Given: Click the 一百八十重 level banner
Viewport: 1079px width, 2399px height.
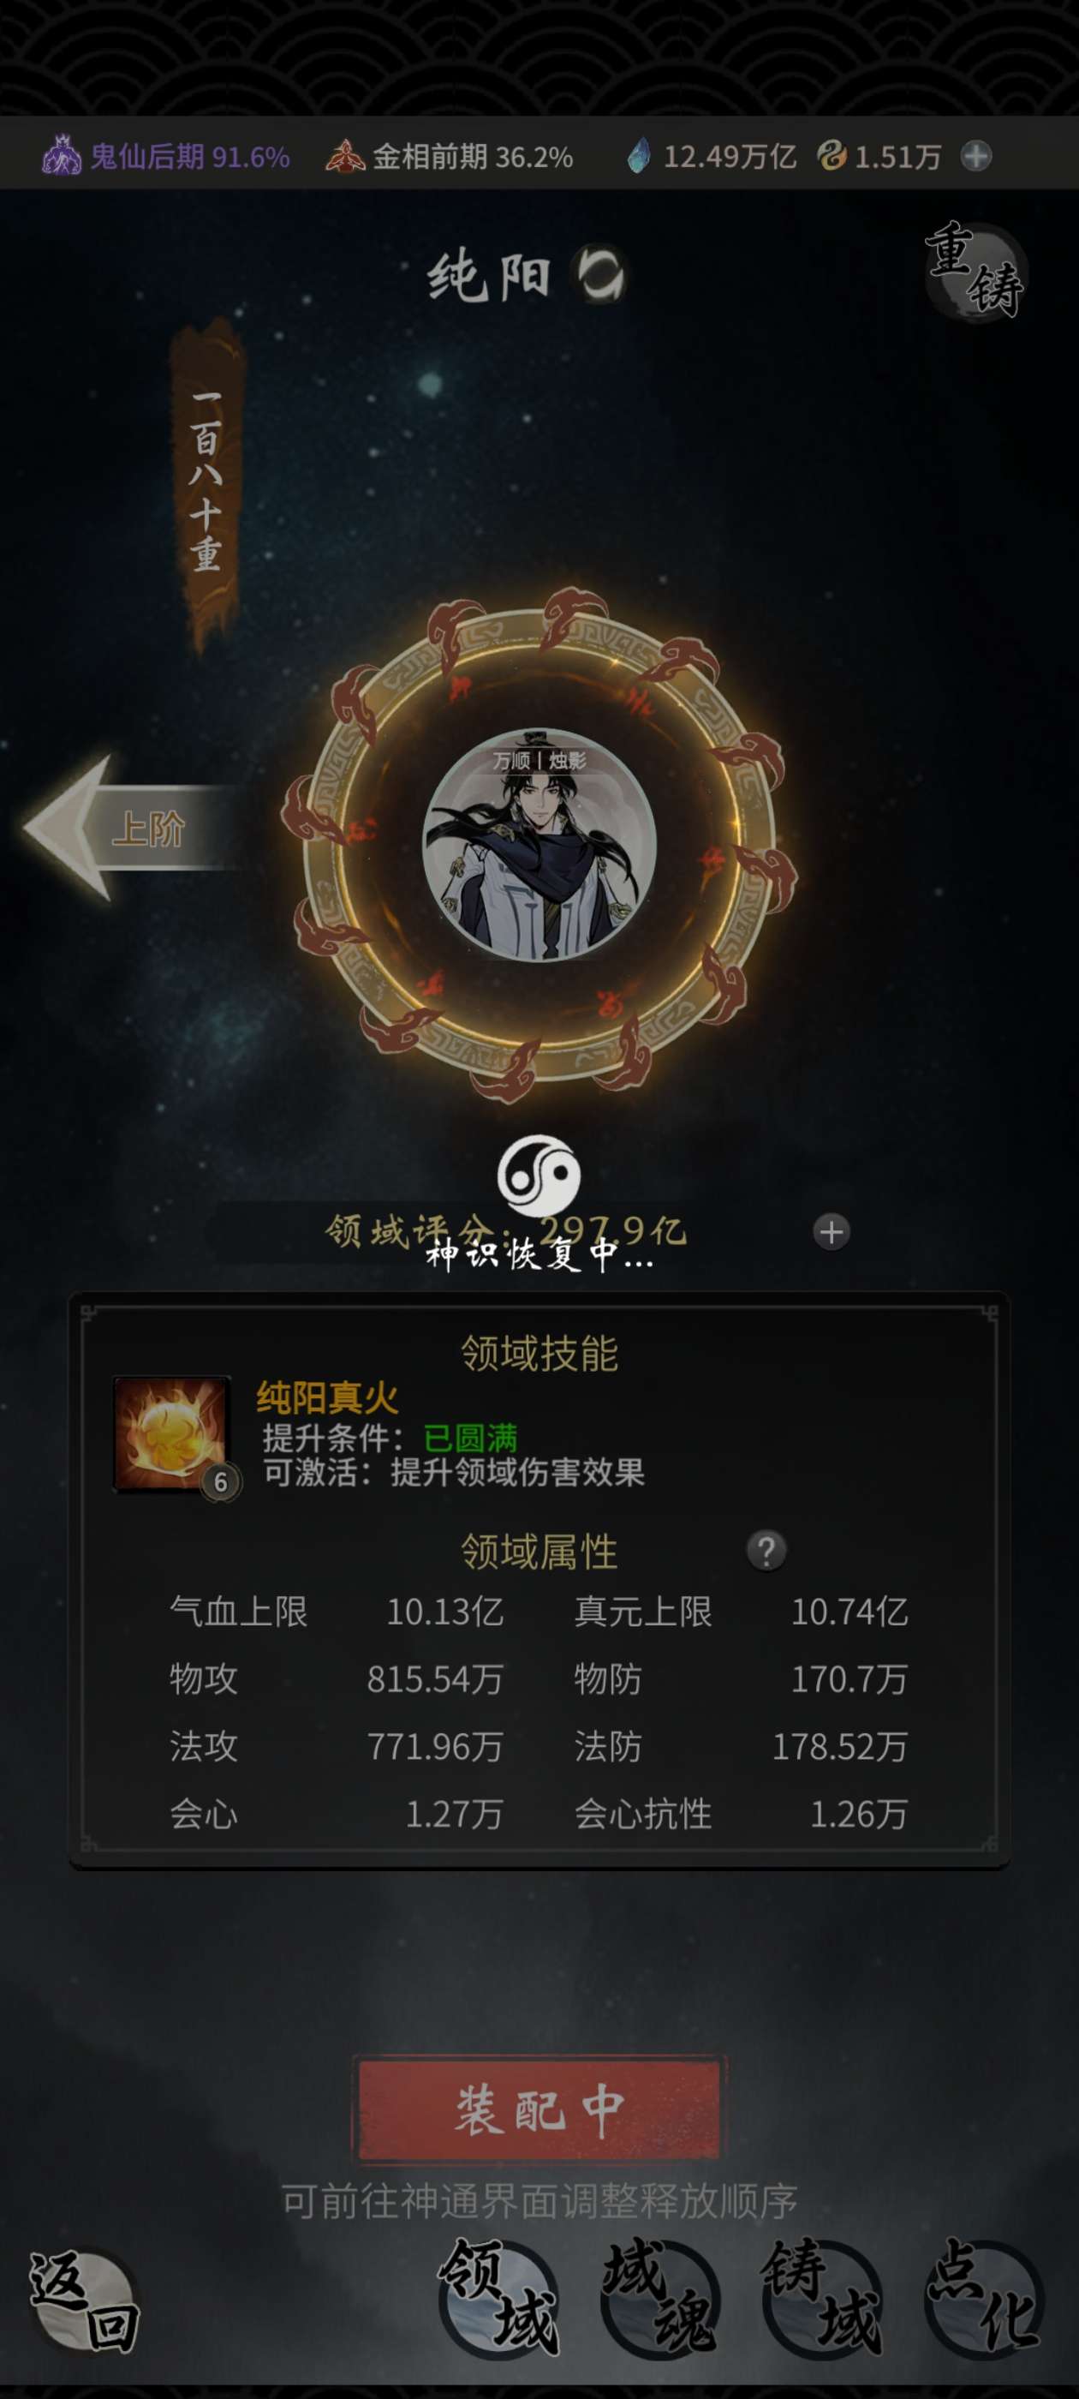Looking at the screenshot, I should (206, 484).
